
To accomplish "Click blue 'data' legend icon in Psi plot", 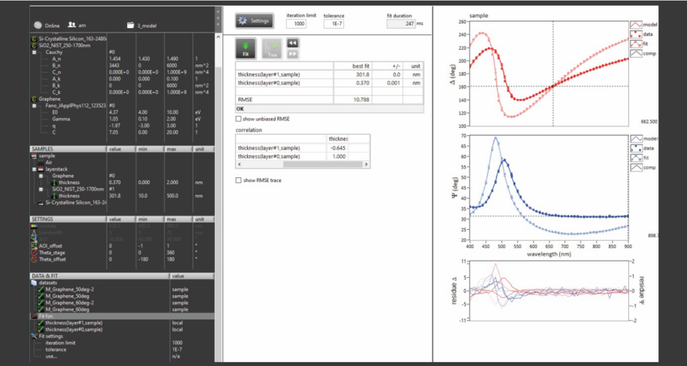I will coord(636,148).
